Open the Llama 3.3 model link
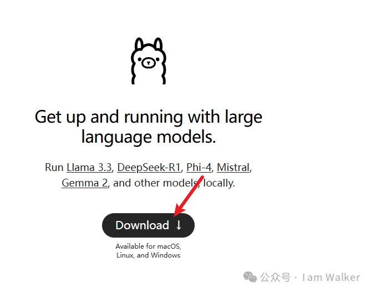 pyautogui.click(x=89, y=168)
